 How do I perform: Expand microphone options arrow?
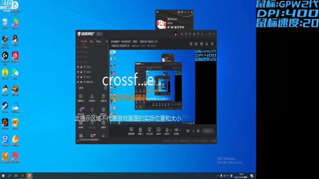tap(171, 130)
